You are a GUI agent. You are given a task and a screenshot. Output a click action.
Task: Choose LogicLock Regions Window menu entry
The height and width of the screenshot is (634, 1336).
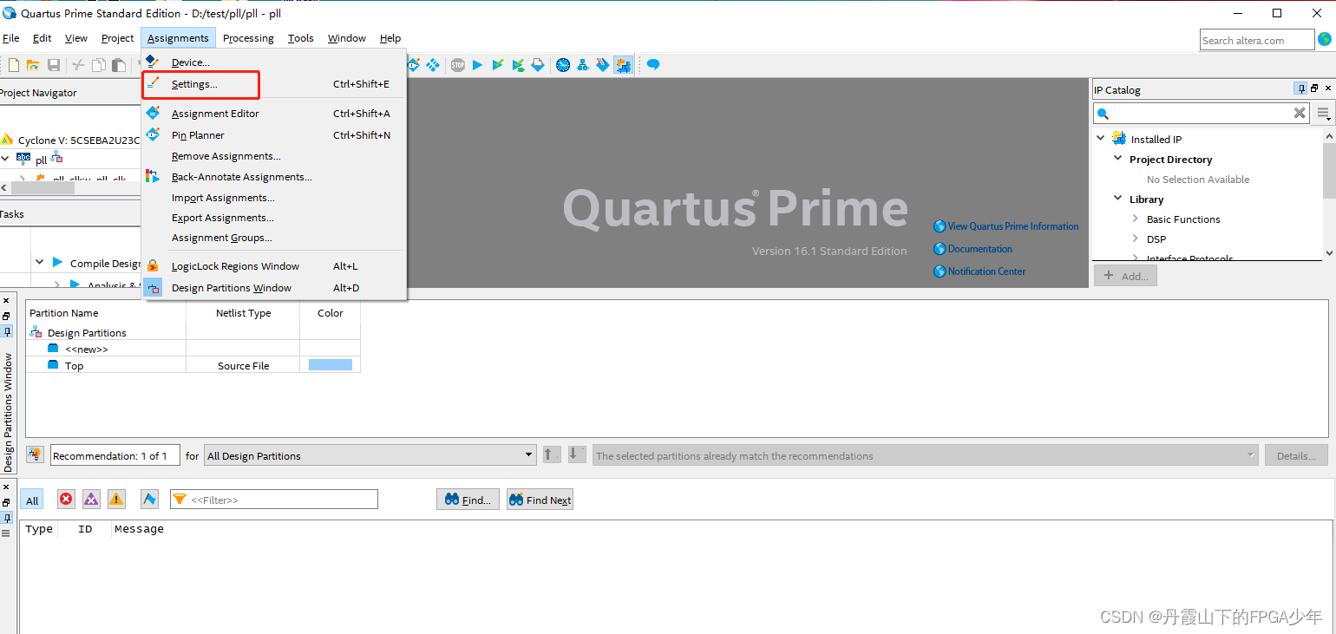pos(274,266)
